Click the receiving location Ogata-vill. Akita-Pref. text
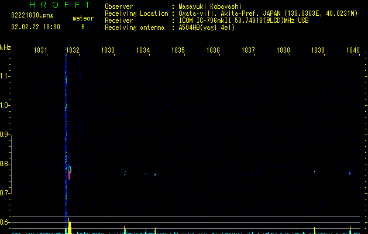The width and height of the screenshot is (368, 234). coord(229,13)
